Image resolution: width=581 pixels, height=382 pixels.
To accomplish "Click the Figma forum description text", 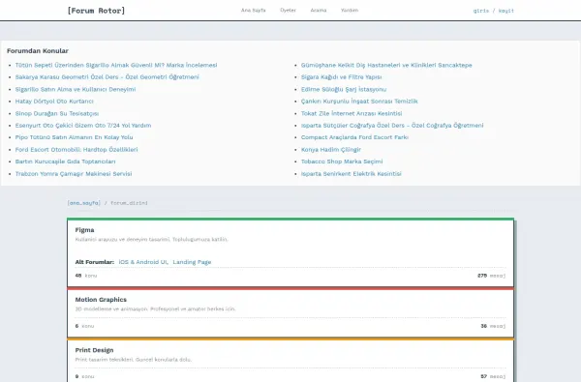I will click(152, 239).
